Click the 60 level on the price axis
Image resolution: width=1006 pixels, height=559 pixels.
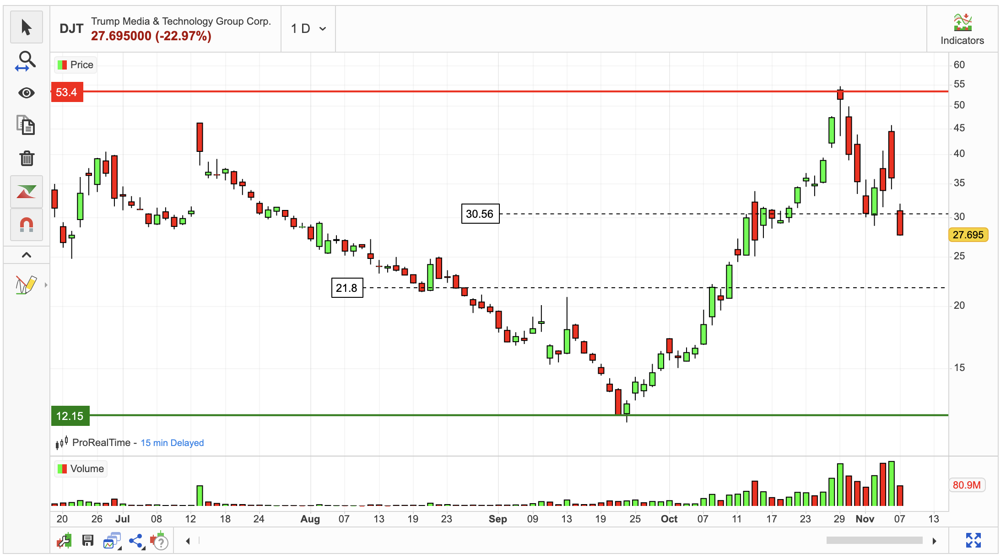point(959,65)
